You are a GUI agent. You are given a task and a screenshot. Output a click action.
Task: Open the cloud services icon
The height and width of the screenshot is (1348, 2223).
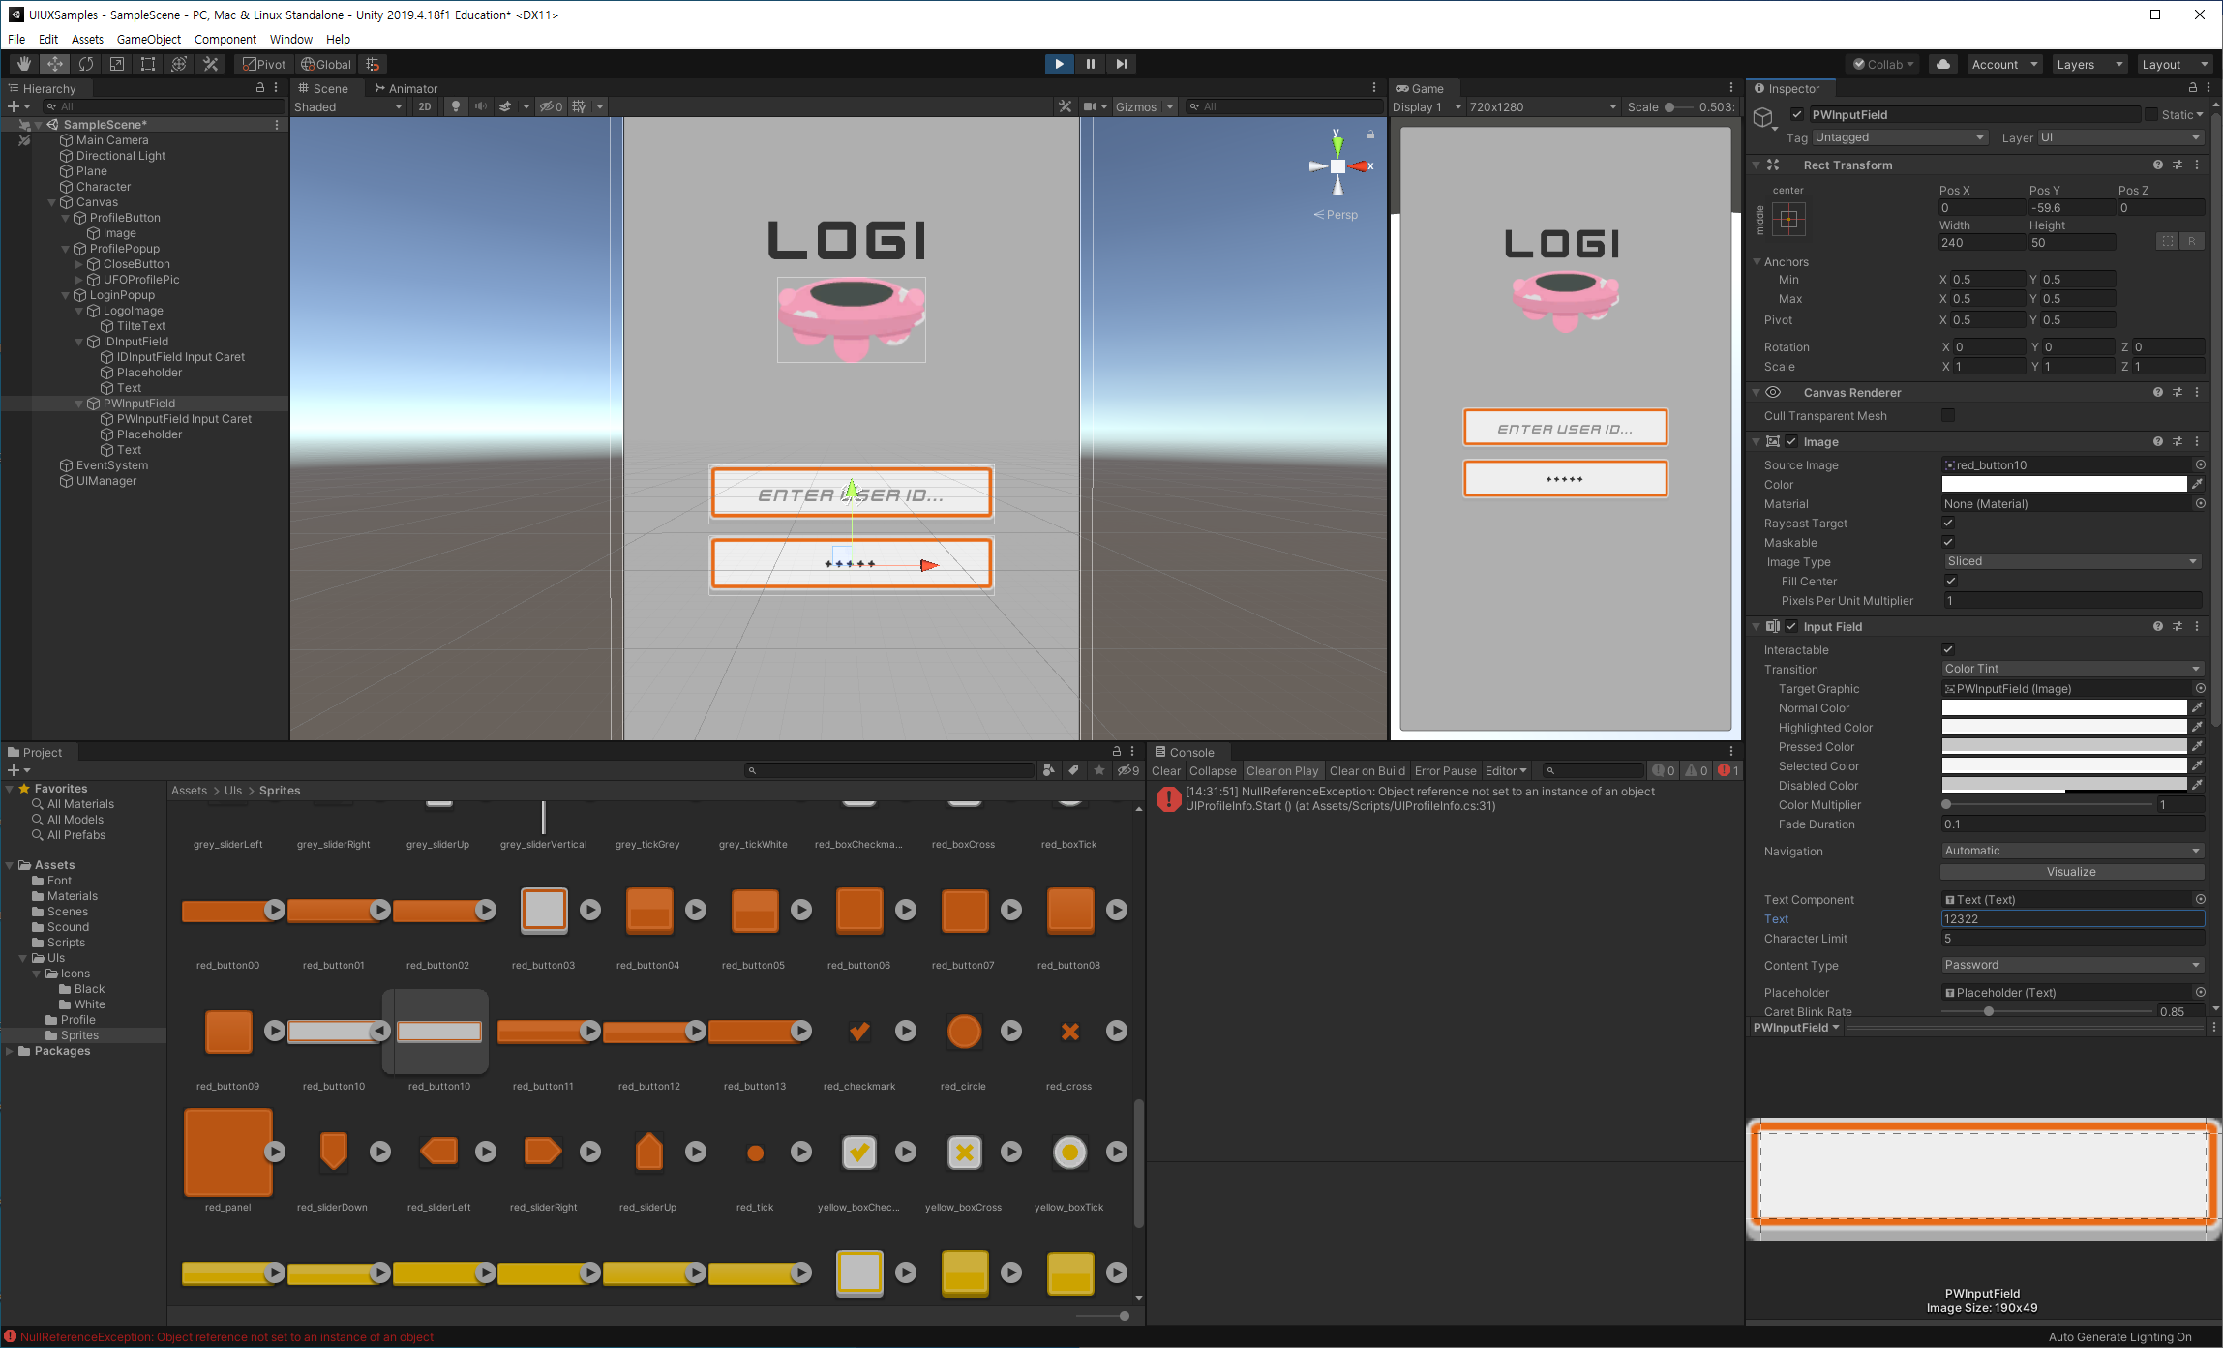tap(1942, 64)
